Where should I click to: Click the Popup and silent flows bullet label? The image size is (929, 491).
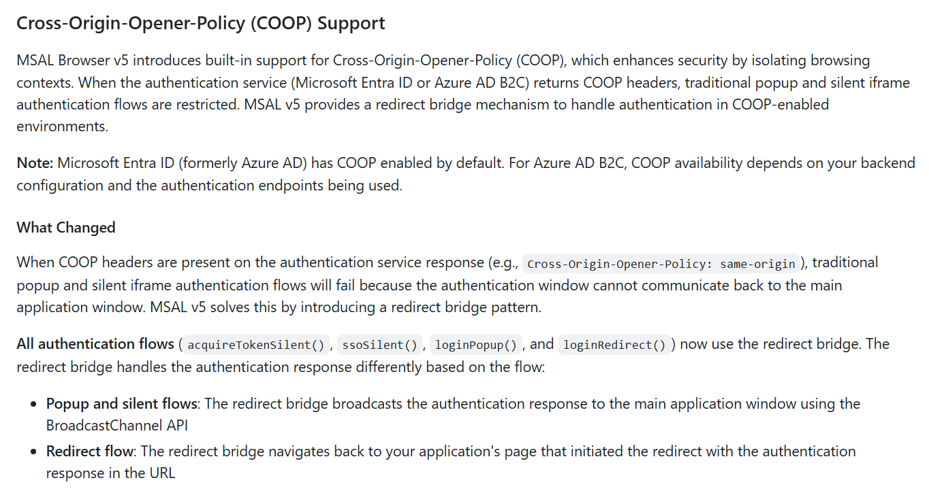pos(122,404)
